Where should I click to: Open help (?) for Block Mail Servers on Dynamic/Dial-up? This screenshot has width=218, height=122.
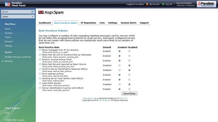[40, 55]
